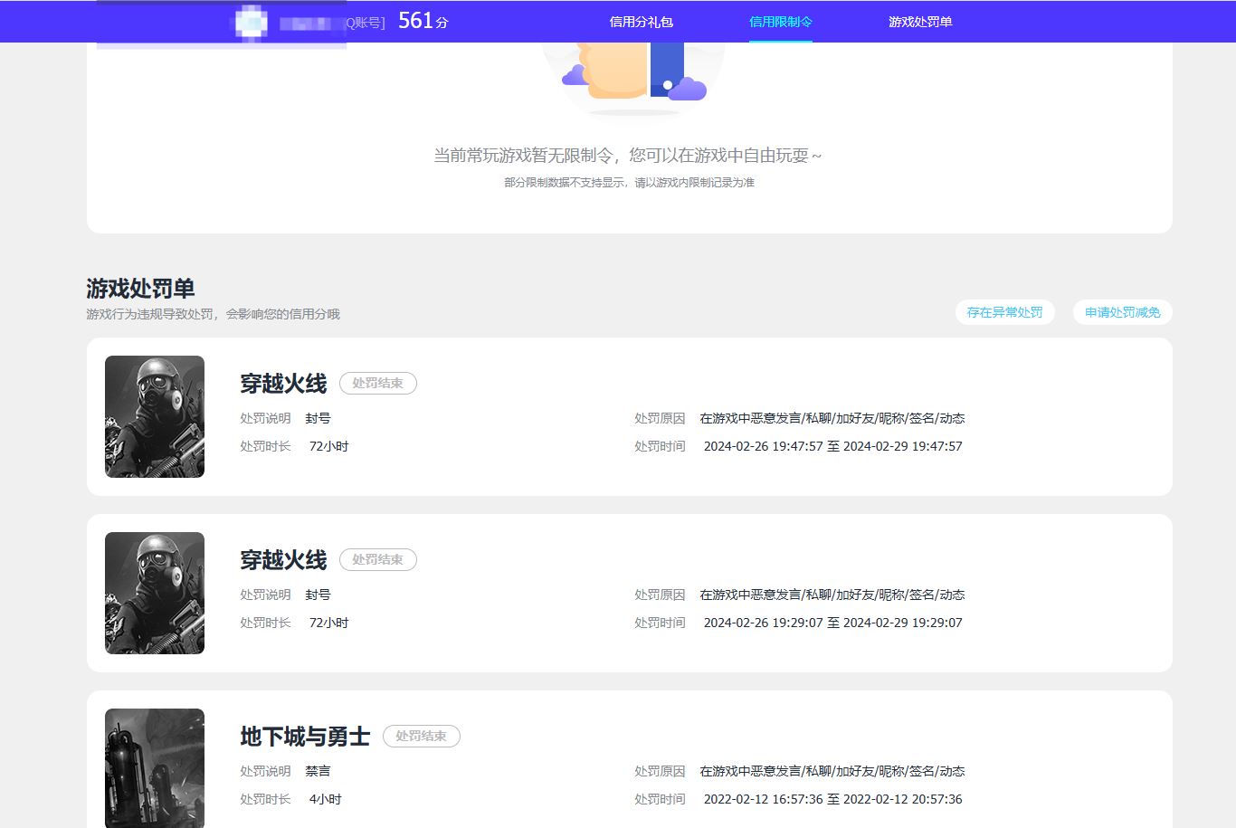This screenshot has height=828, width=1236.
Task: Click 穿越火线 title on the 19:47:57 card
Action: (x=283, y=384)
